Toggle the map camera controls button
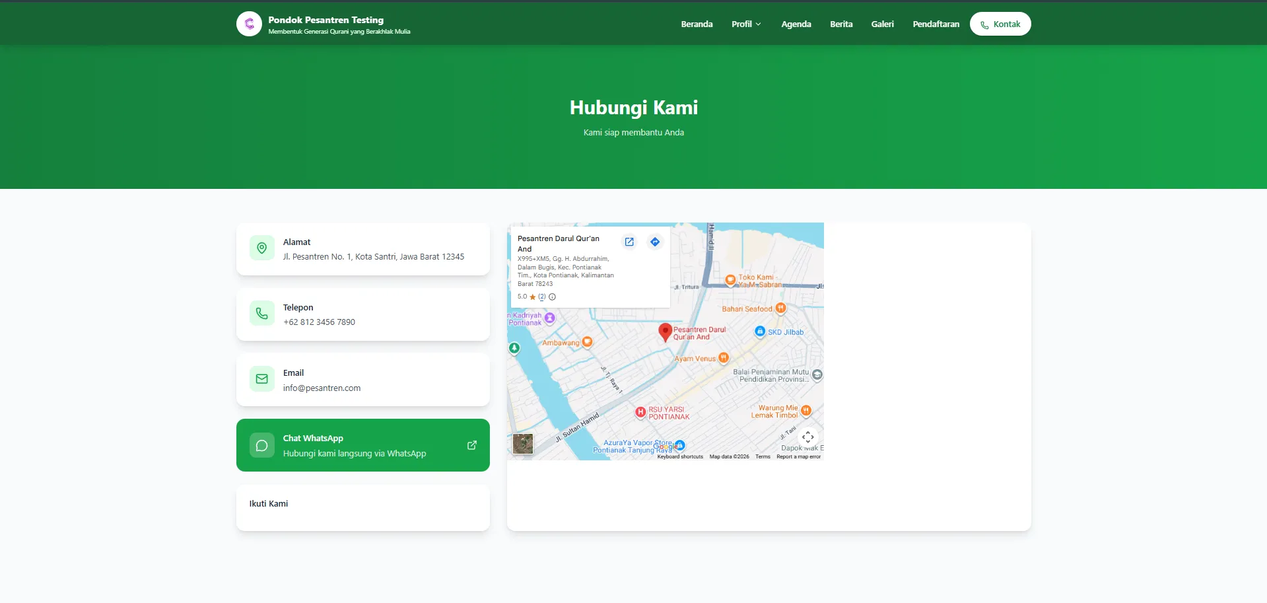 [x=807, y=437]
